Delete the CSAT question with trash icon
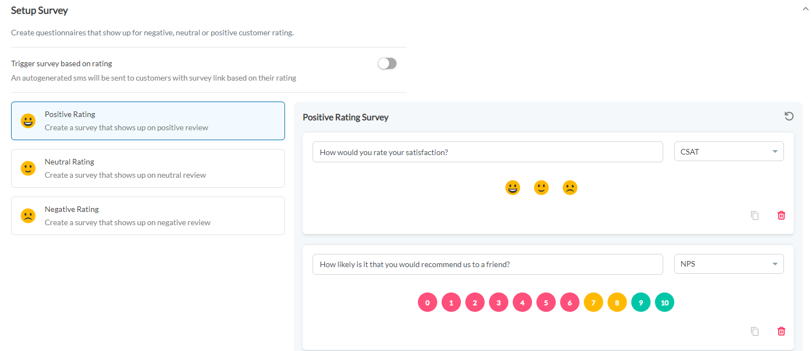 (781, 216)
